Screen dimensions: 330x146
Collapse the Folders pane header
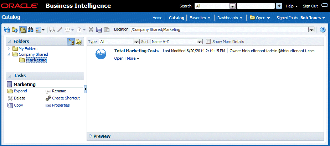pos(9,42)
